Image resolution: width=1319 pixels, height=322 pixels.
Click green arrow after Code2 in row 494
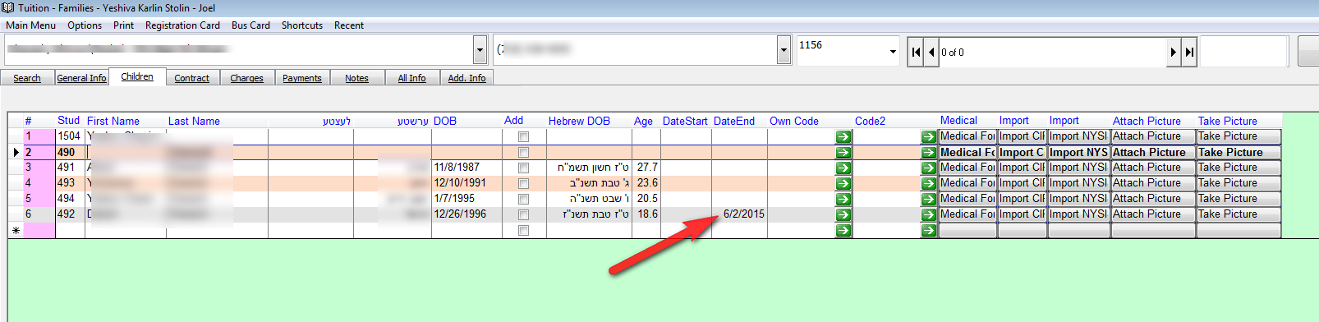point(929,199)
